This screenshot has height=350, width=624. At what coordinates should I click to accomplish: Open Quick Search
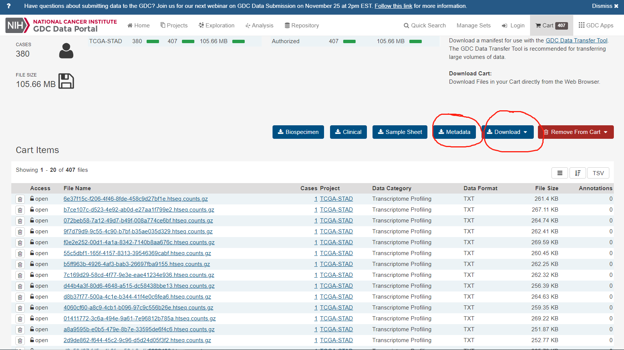(425, 26)
